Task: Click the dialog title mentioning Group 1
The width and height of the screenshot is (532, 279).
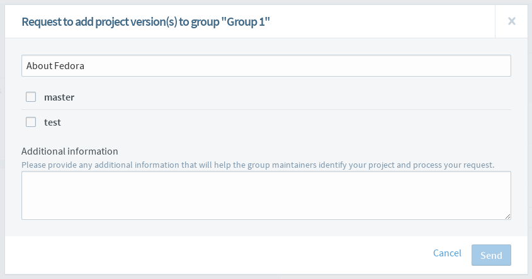Action: coord(145,21)
